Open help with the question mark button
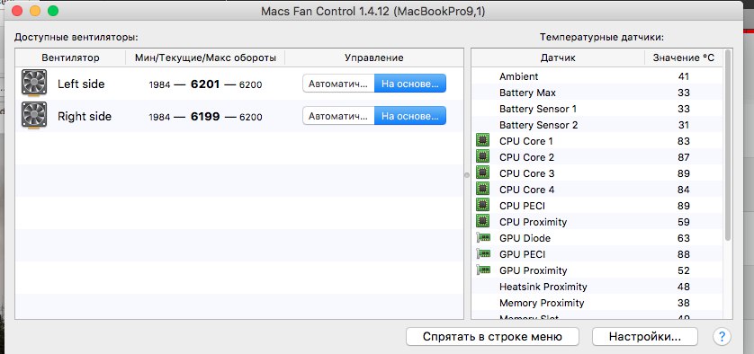 (722, 336)
